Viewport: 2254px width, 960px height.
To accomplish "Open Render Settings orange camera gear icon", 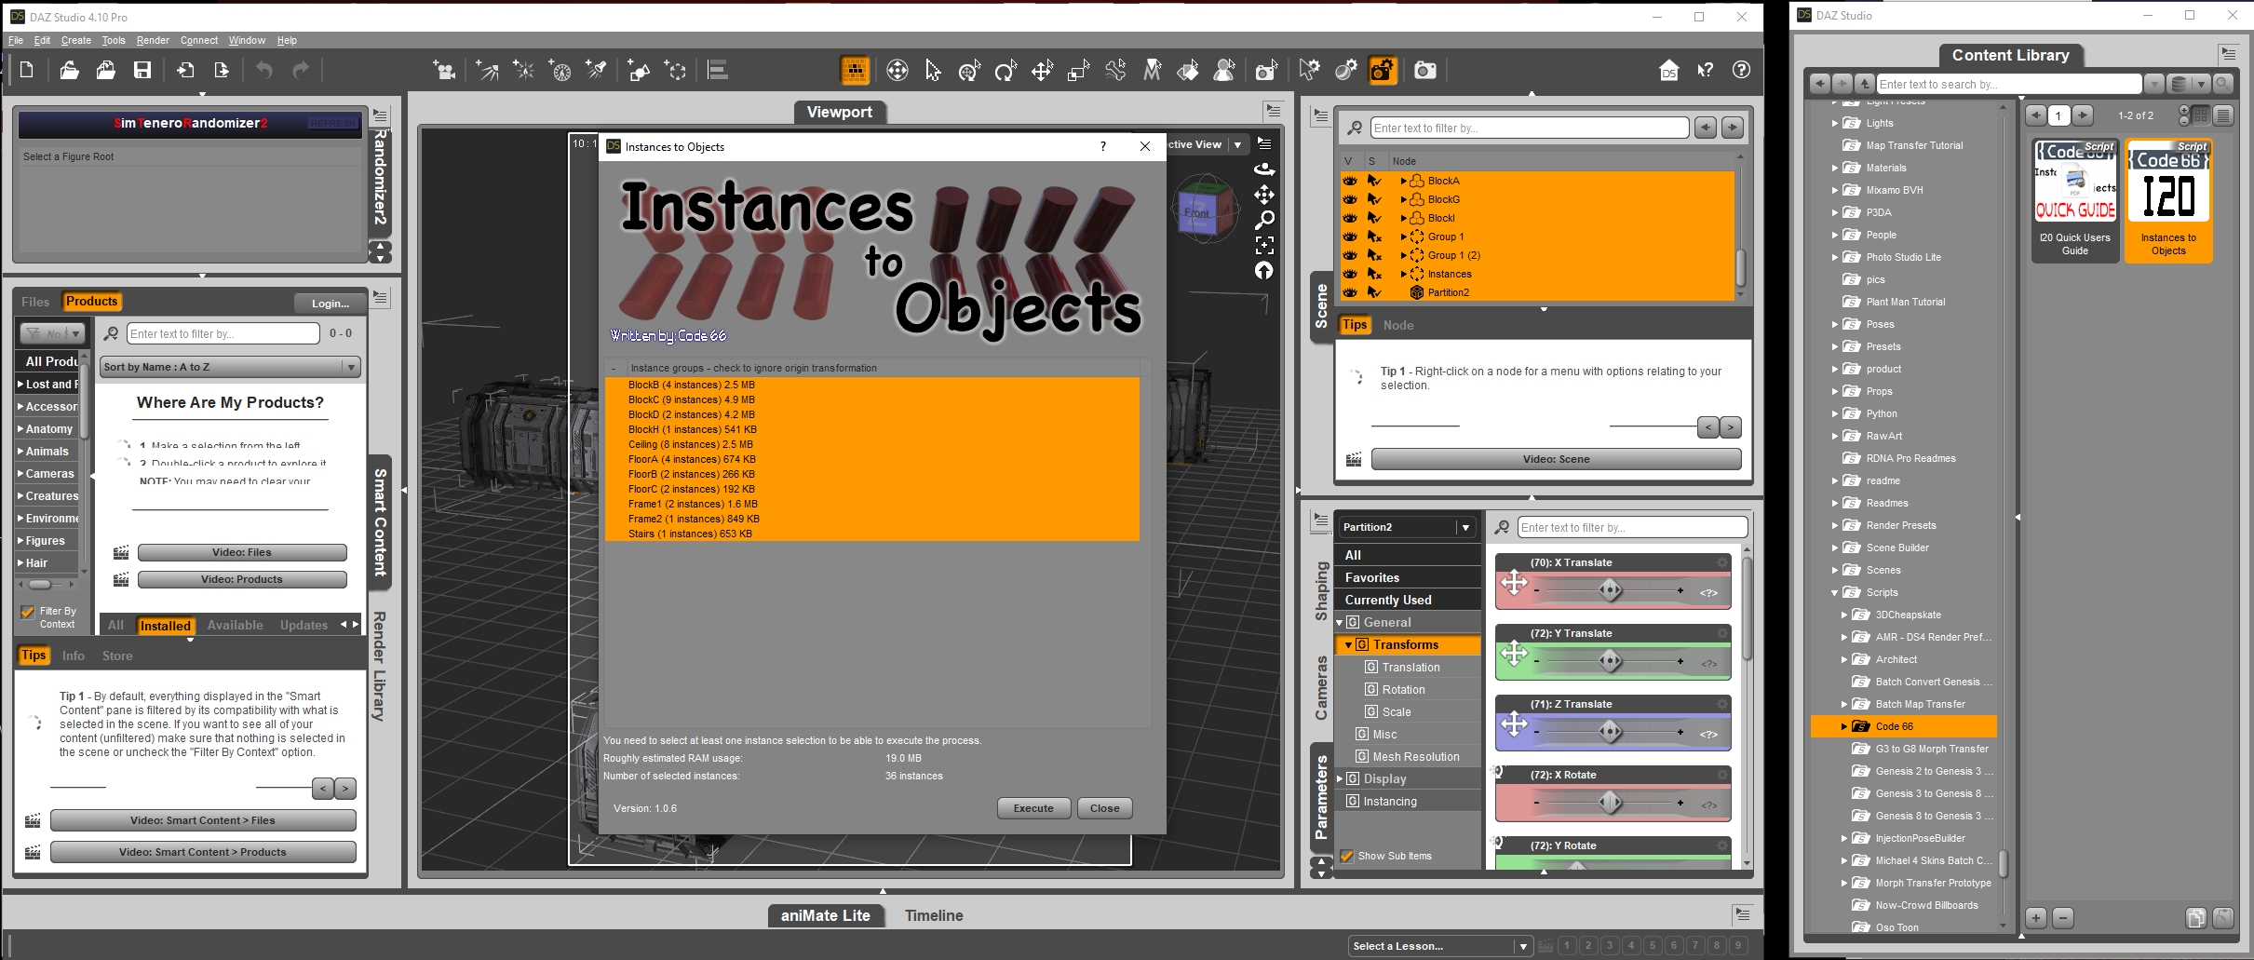I will click(x=1383, y=70).
